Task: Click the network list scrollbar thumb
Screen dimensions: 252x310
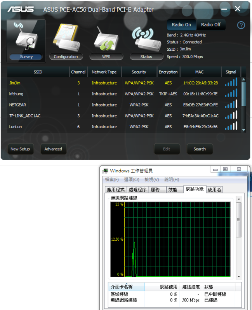Action: pos(244,94)
